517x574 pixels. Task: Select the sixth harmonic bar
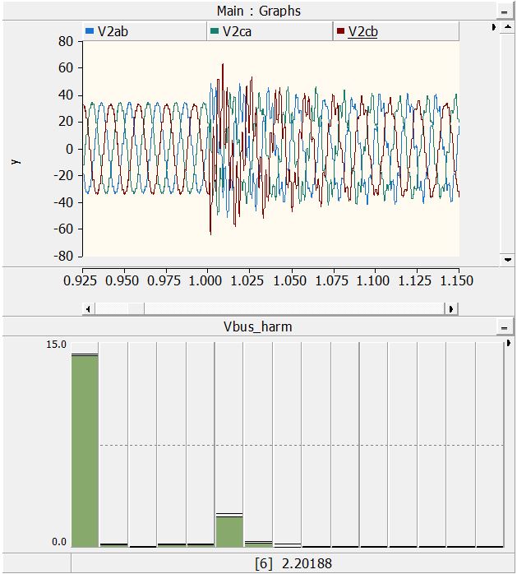pos(229,530)
